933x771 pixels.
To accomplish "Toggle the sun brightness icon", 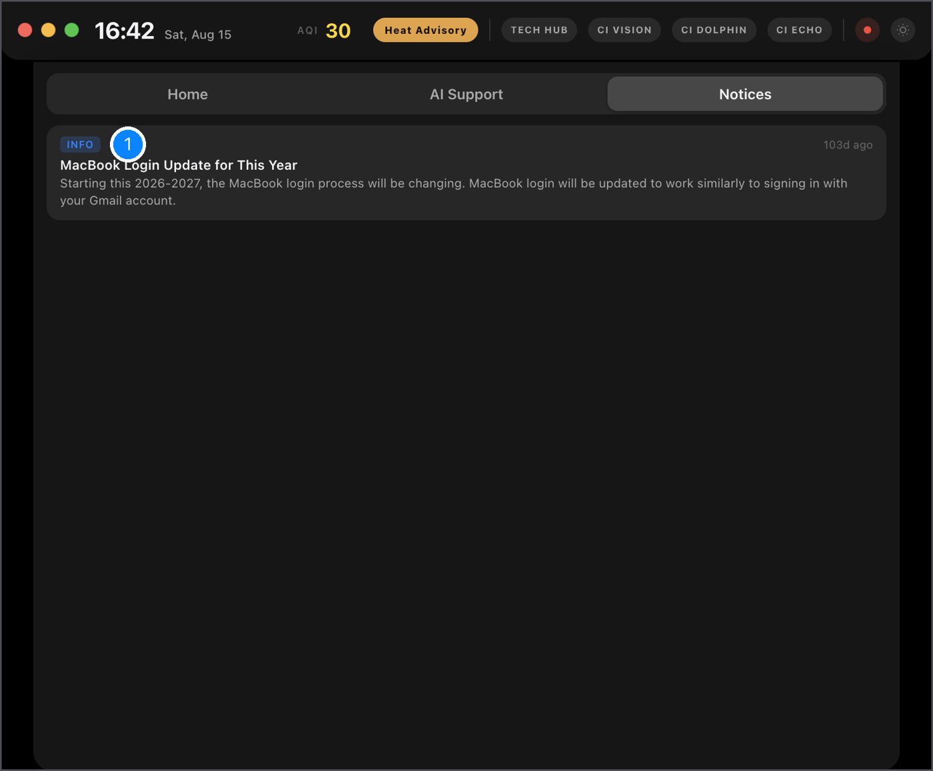I will [903, 30].
